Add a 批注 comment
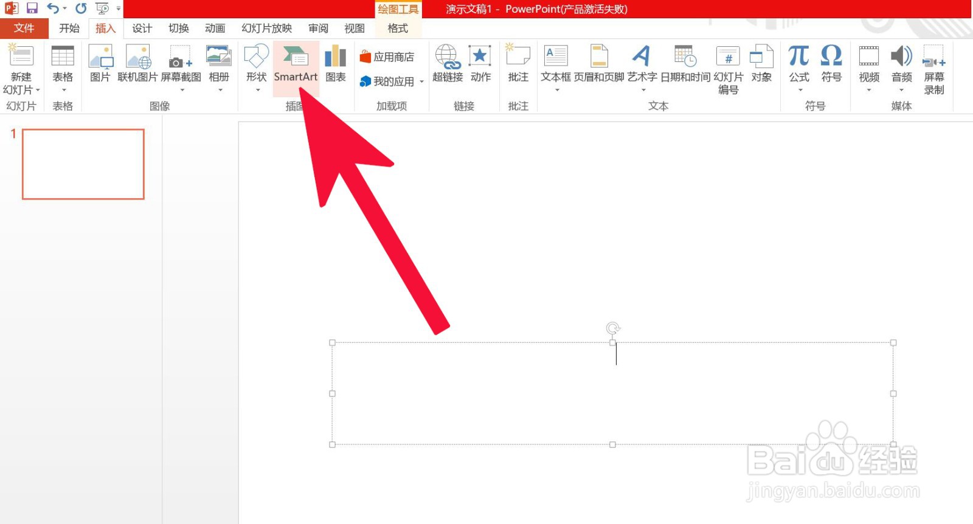This screenshot has height=524, width=973. click(518, 64)
